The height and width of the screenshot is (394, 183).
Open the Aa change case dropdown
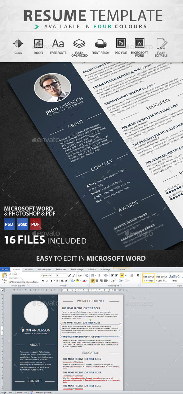pyautogui.click(x=80, y=275)
